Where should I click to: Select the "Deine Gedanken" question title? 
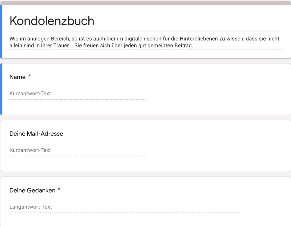tap(32, 190)
